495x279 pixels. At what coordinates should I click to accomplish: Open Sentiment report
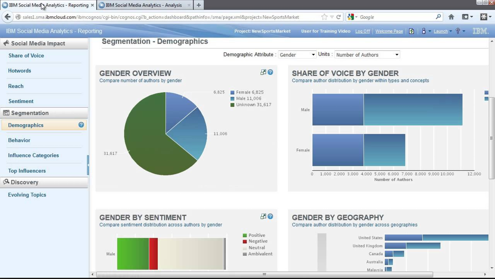21,101
